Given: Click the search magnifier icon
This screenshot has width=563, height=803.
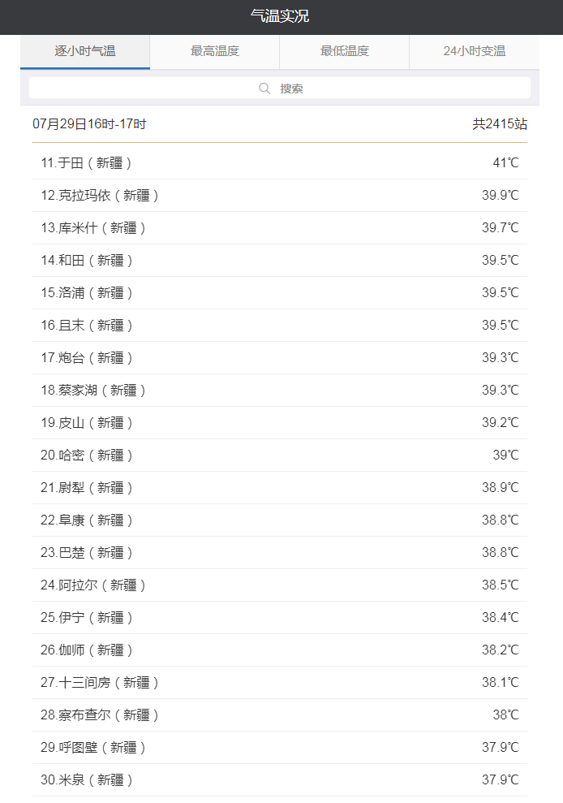Looking at the screenshot, I should (264, 89).
